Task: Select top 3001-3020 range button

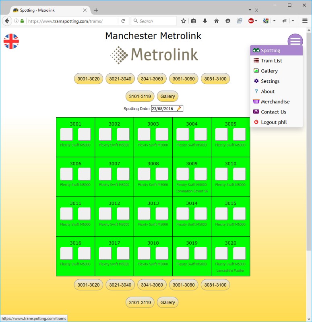Action: (x=89, y=78)
